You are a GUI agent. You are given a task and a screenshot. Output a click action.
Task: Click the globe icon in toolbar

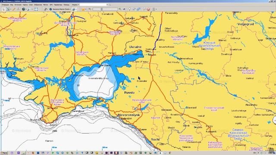click(x=23, y=9)
